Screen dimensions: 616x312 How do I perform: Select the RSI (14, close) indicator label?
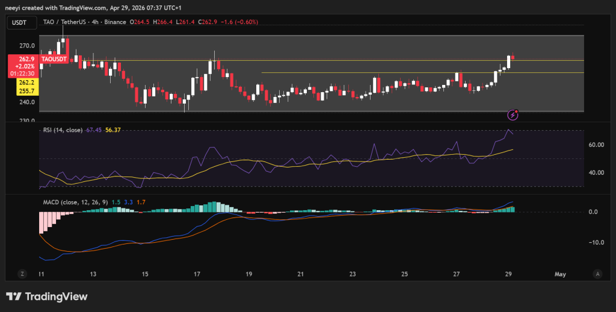(x=63, y=129)
